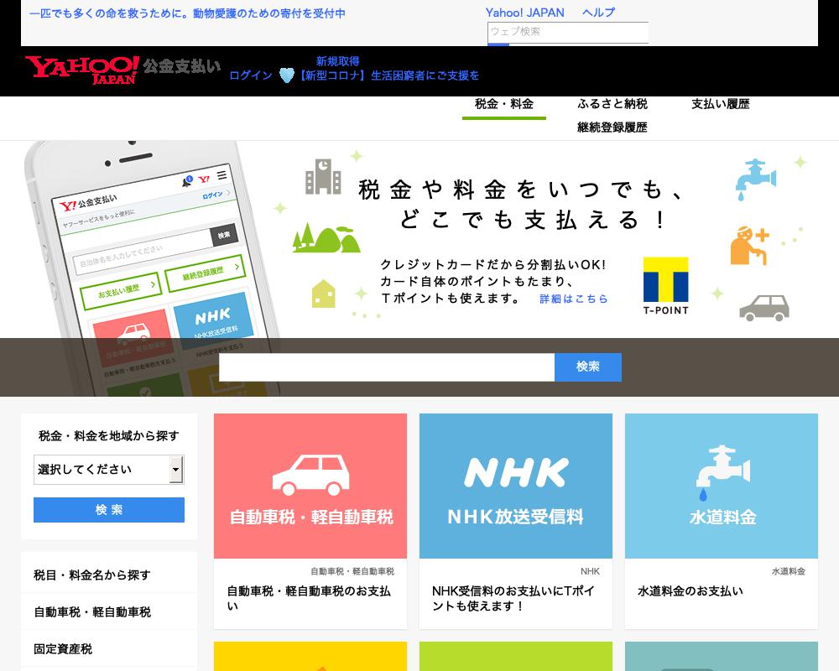Open the 選択してください region dropdown

click(108, 469)
